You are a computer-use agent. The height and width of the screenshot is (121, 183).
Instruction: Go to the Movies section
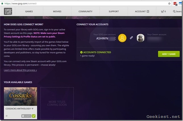pos(57,12)
